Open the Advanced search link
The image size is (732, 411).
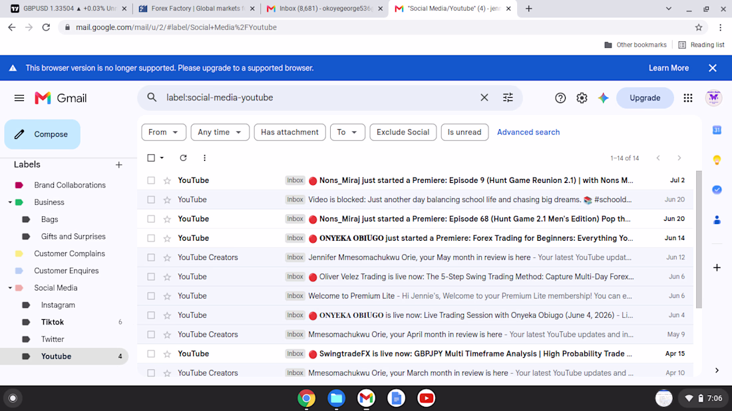(x=528, y=132)
